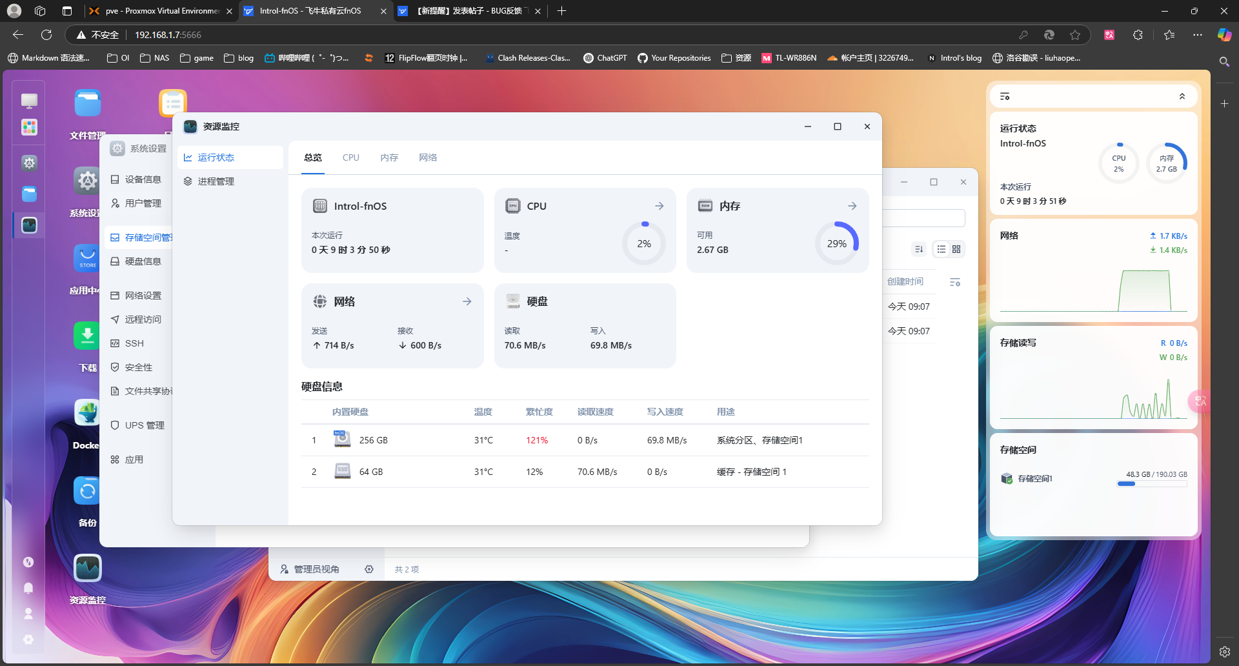Screen dimensions: 1239x666
Task: Click the pink translate floating button
Action: tap(1199, 401)
